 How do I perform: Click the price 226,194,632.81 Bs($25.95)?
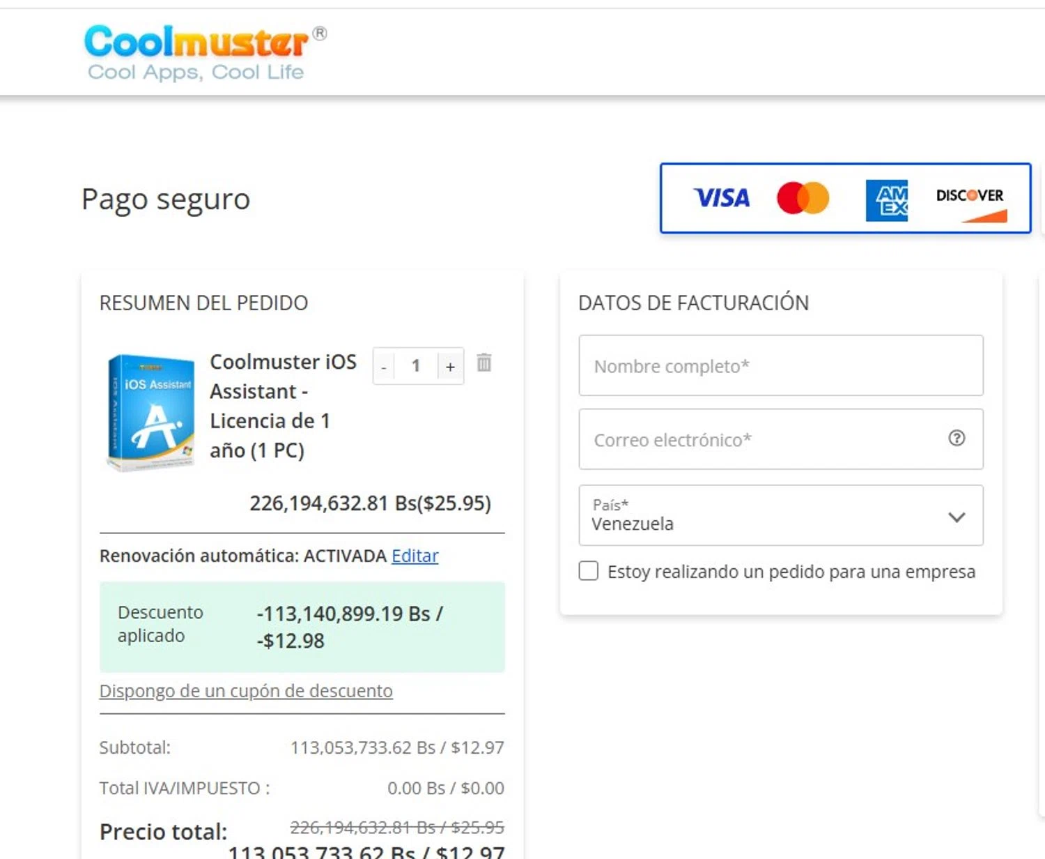pyautogui.click(x=370, y=503)
